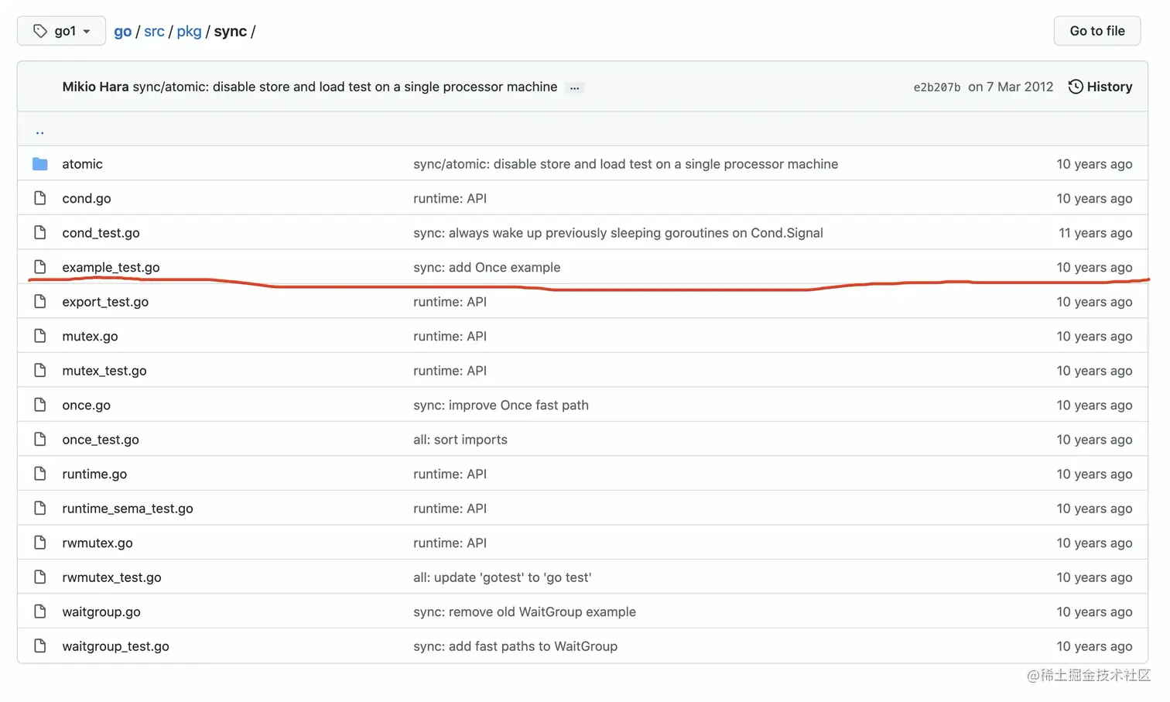Go up to parent directory (..)
Image resolution: width=1170 pixels, height=702 pixels.
pos(40,131)
